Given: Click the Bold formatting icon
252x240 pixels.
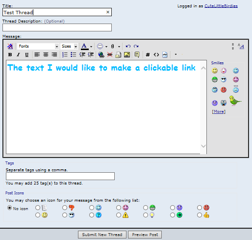Looking at the screenshot, I should tap(10, 54).
